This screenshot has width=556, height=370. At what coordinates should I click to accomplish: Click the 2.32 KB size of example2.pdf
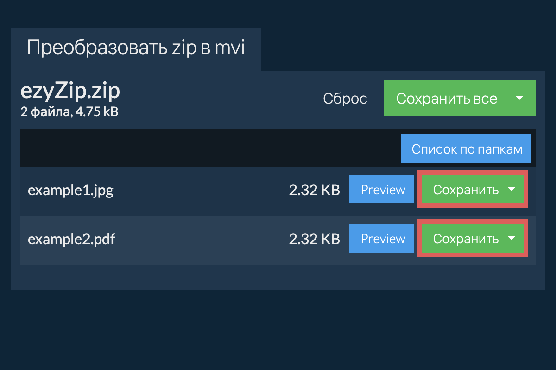click(x=314, y=239)
